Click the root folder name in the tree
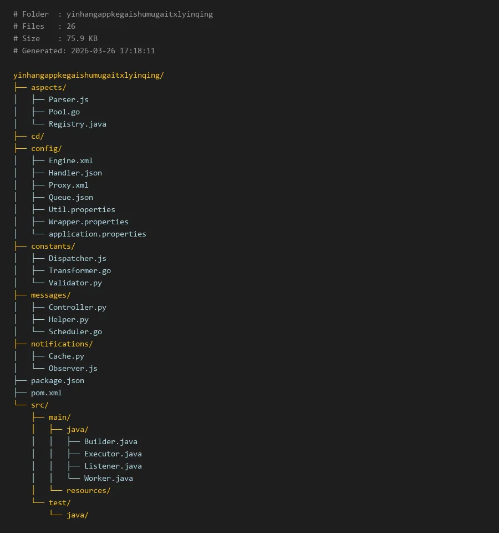499x533 pixels. click(x=88, y=75)
